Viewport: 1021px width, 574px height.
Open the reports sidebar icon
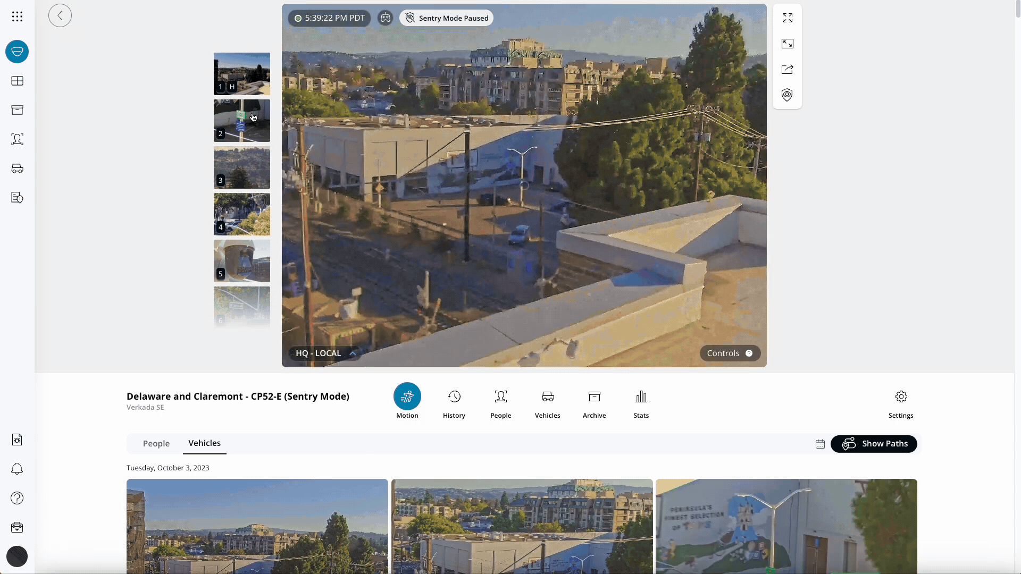(x=17, y=198)
